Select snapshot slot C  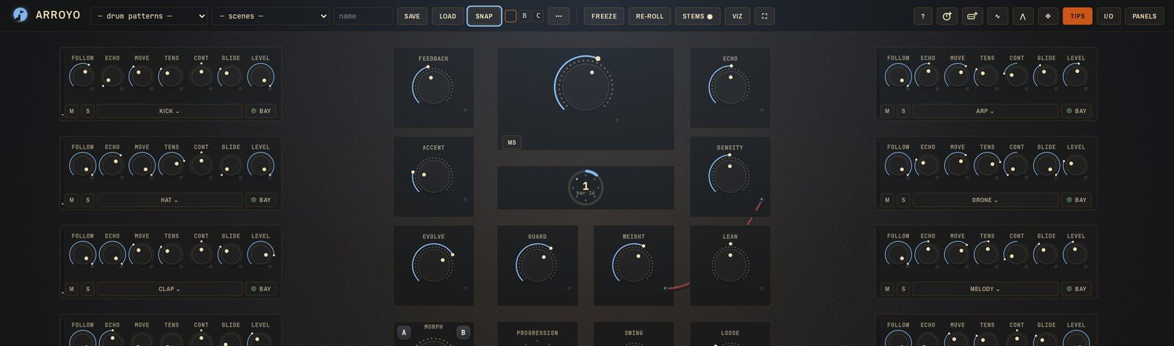(538, 16)
